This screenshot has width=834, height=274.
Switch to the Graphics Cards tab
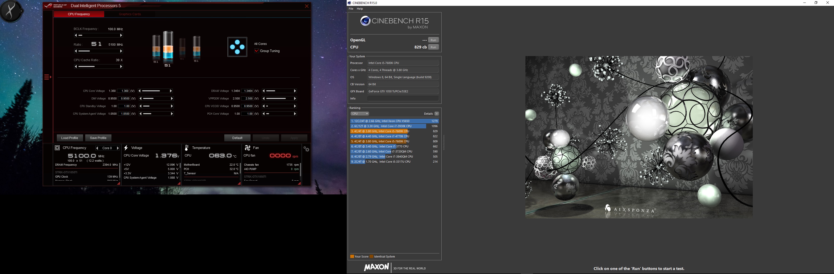130,14
